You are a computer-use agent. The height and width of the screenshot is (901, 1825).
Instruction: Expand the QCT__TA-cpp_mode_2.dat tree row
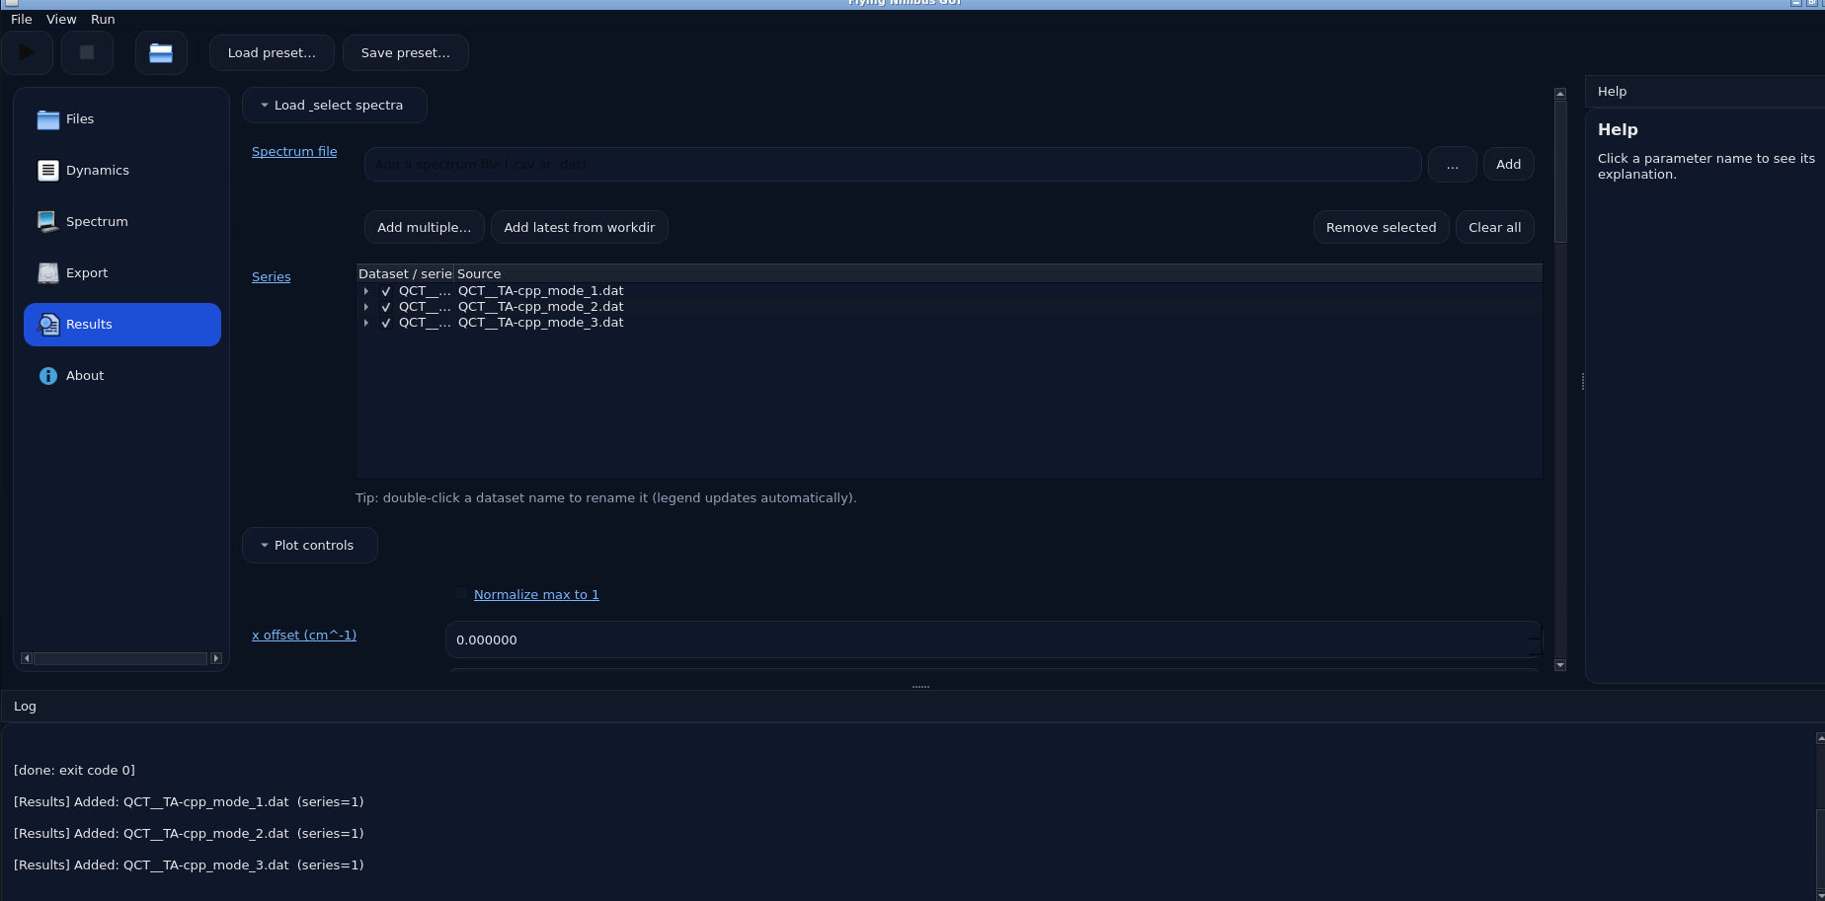point(366,307)
